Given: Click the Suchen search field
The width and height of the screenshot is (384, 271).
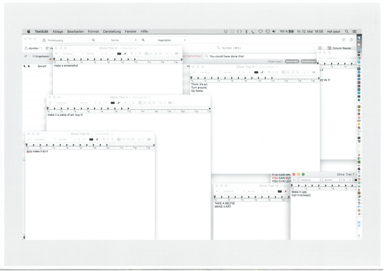Looking at the screenshot, I should pos(264,48).
